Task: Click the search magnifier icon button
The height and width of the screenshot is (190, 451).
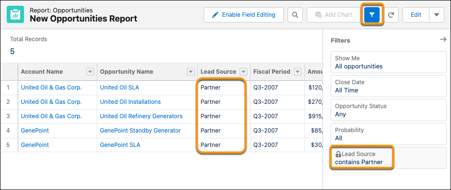Action: point(295,15)
